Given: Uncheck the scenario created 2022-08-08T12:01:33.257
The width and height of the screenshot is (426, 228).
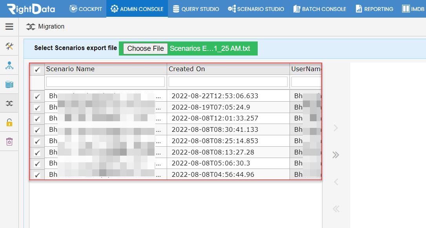Looking at the screenshot, I should 37,118.
